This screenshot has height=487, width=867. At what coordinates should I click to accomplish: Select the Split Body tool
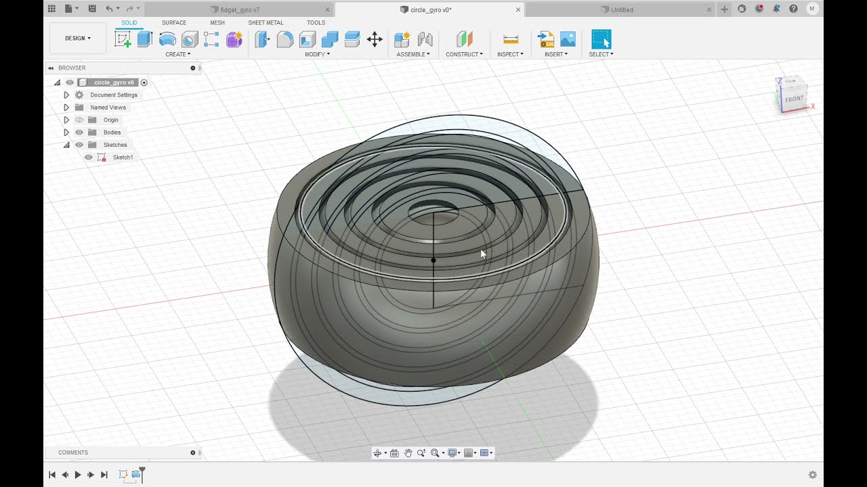coord(352,39)
